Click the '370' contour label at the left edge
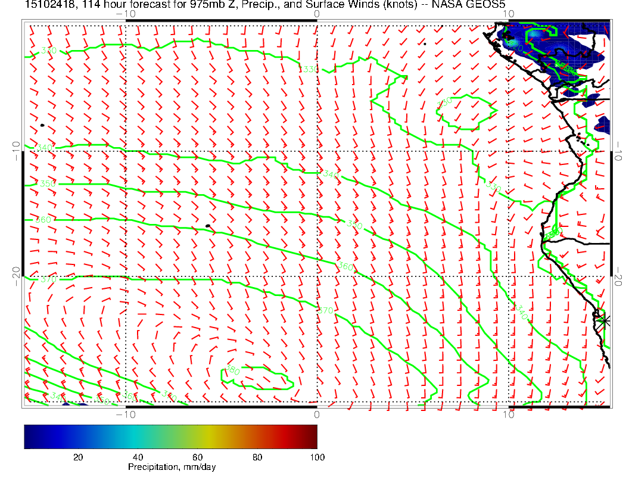The image size is (629, 486). click(48, 279)
